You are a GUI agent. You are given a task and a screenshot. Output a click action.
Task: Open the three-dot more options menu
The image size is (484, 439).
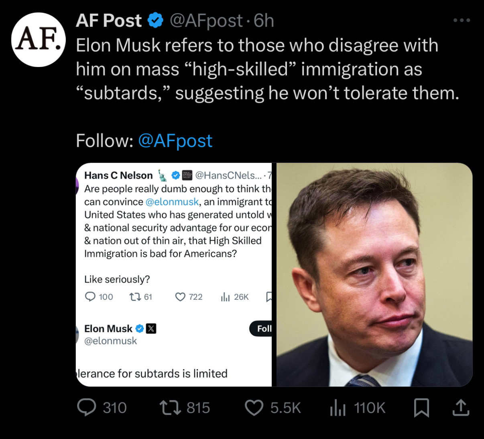point(461,20)
